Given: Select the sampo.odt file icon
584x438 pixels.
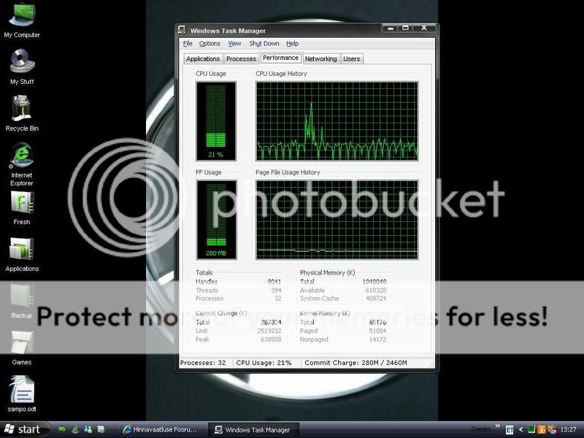Looking at the screenshot, I should pos(22,394).
